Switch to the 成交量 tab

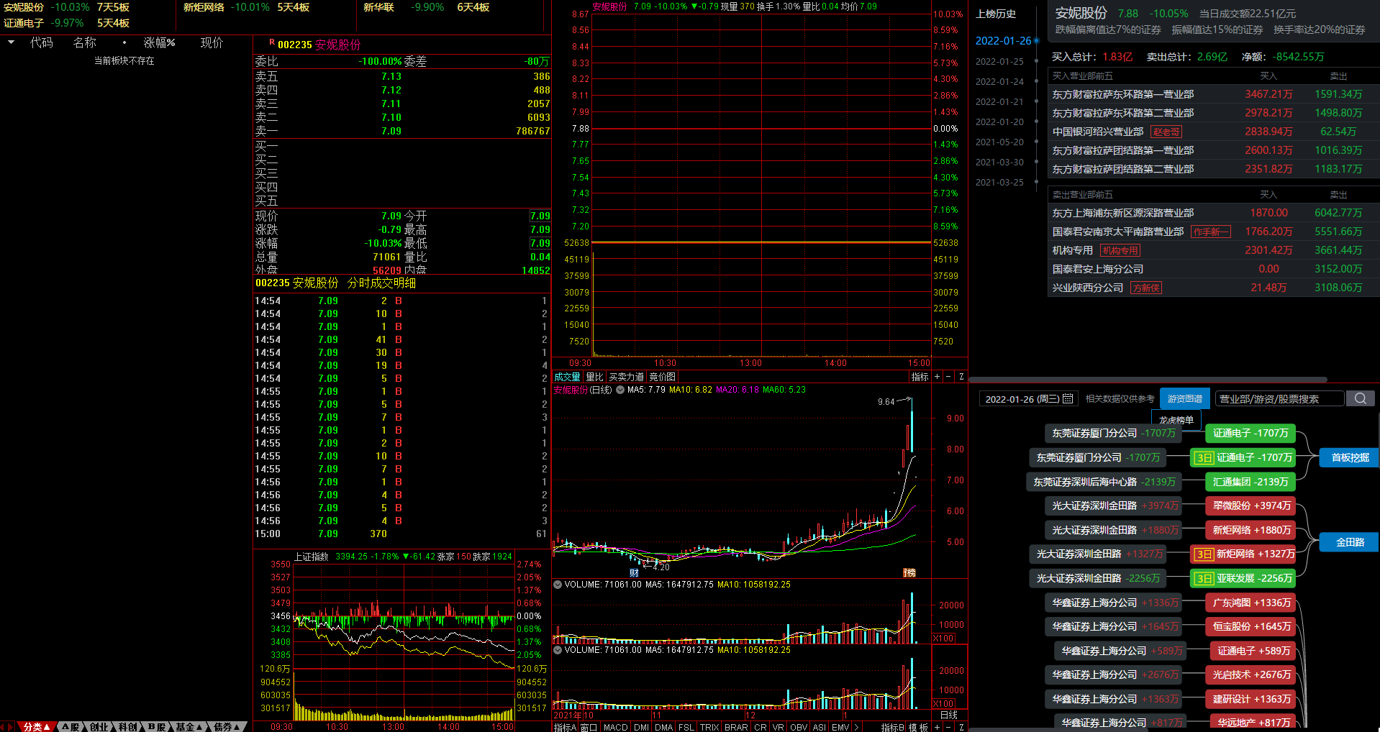pyautogui.click(x=567, y=377)
